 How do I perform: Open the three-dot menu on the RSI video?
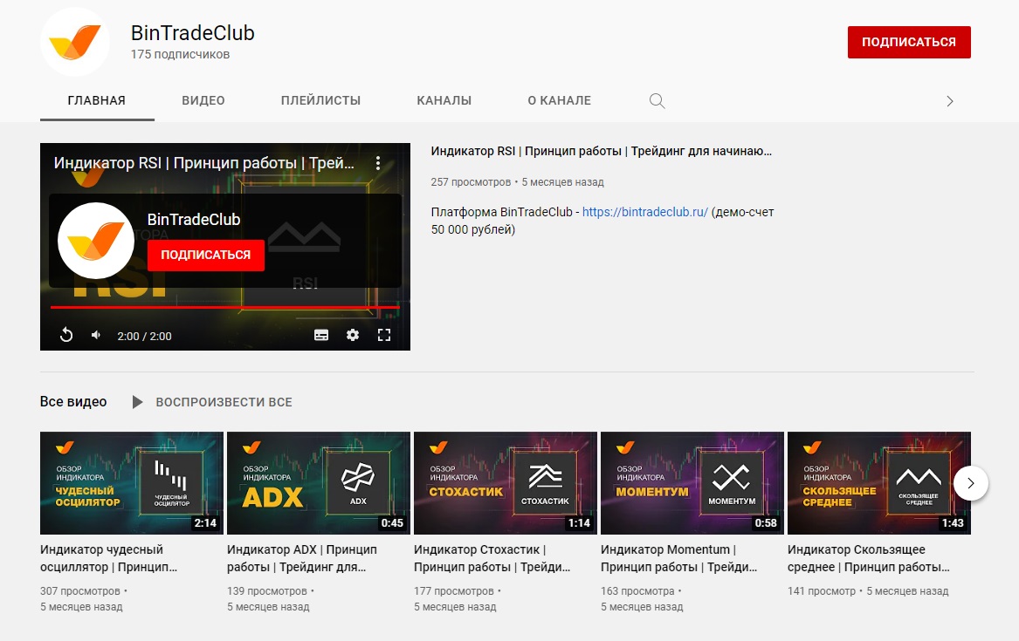(379, 162)
